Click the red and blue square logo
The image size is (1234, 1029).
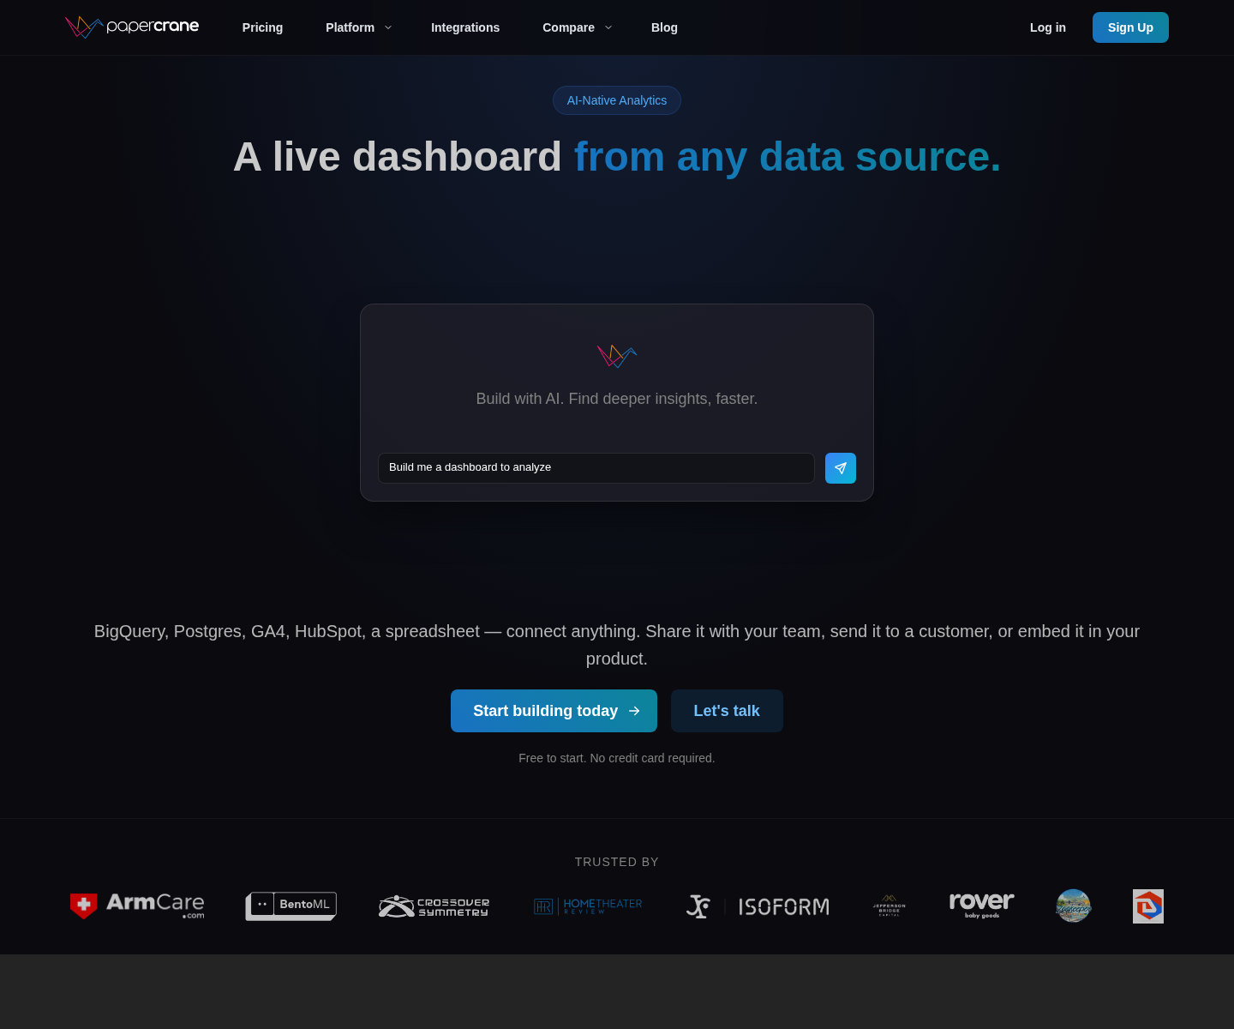[x=1148, y=906]
